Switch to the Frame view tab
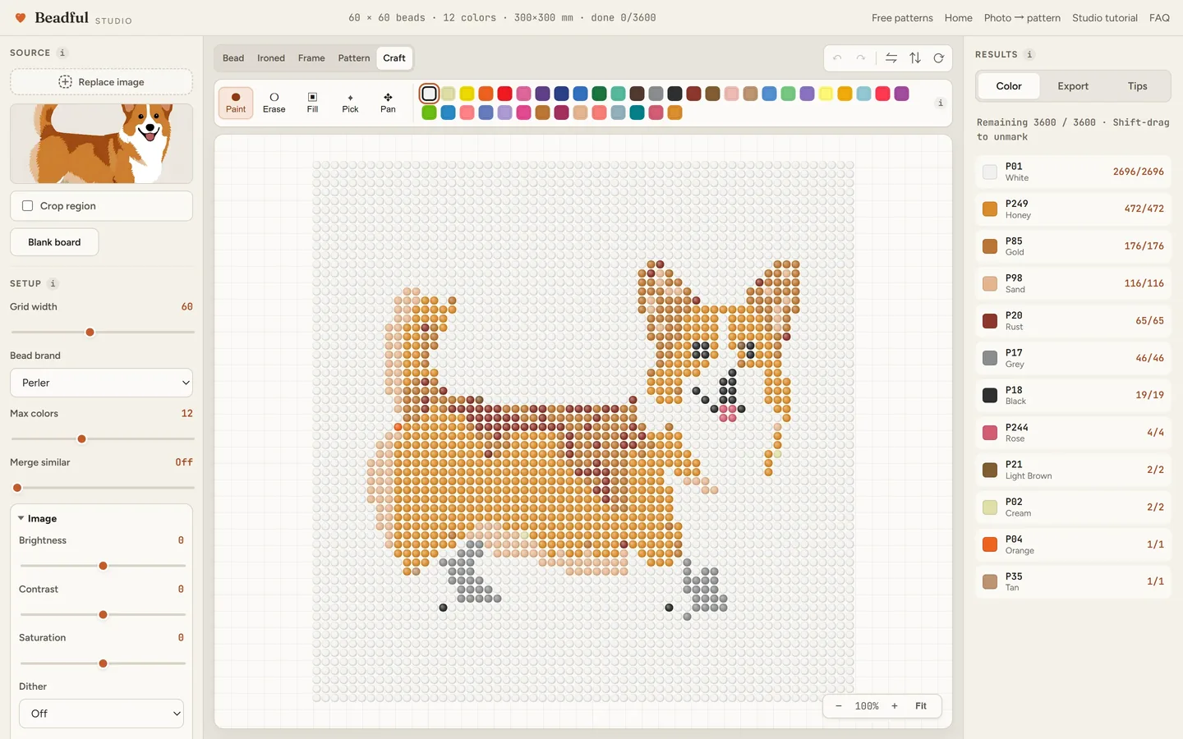The height and width of the screenshot is (739, 1183). click(x=311, y=58)
